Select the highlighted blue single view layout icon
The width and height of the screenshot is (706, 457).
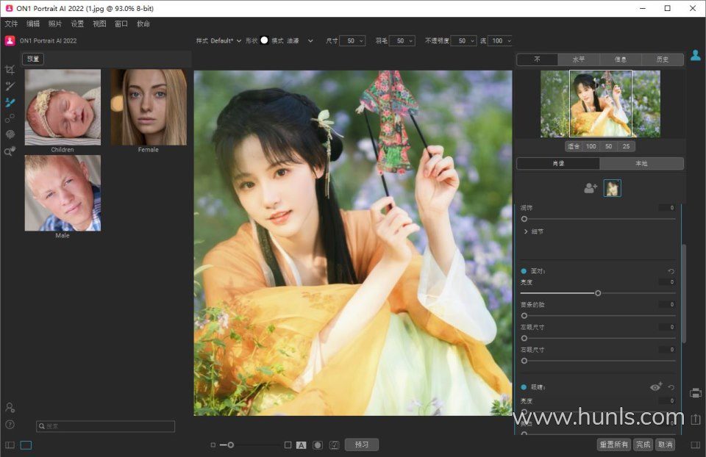26,445
